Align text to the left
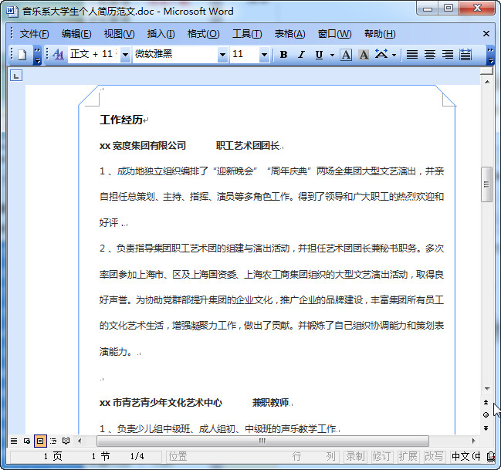 click(x=412, y=55)
